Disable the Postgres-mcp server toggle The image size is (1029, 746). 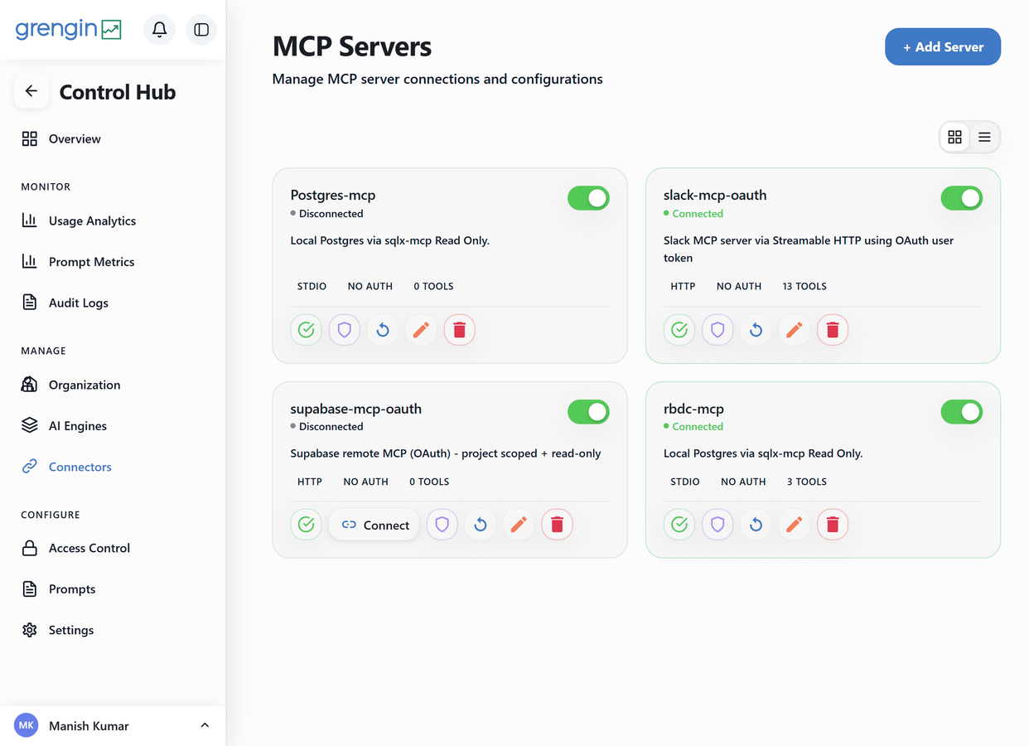[x=588, y=198]
